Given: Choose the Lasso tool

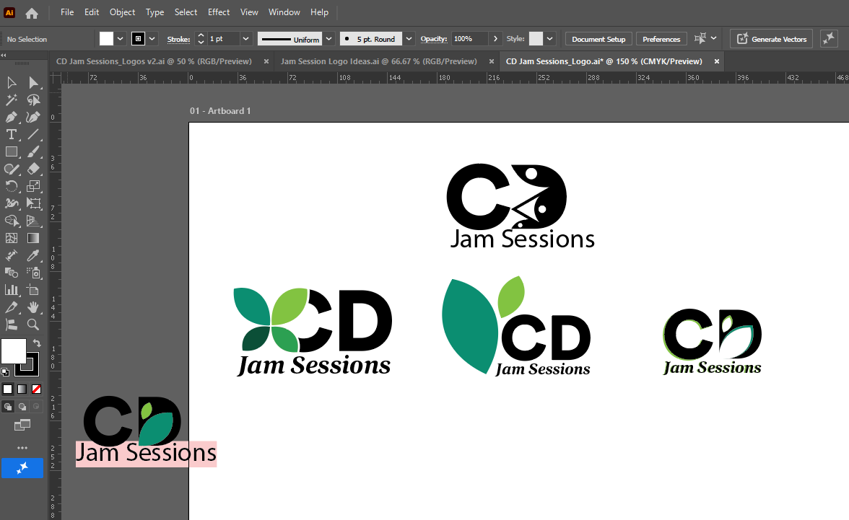Looking at the screenshot, I should tap(33, 100).
